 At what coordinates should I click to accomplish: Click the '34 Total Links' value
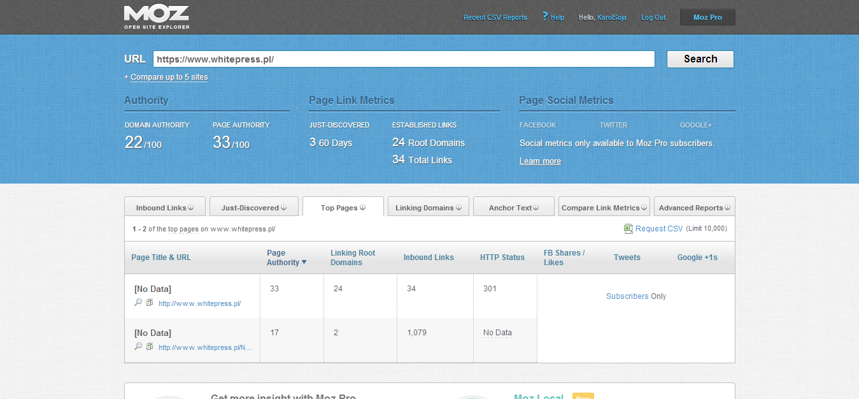[422, 159]
